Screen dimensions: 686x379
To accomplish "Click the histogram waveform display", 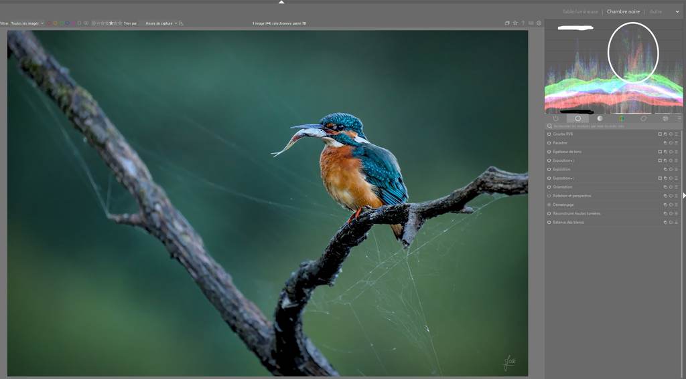I will pos(614,67).
